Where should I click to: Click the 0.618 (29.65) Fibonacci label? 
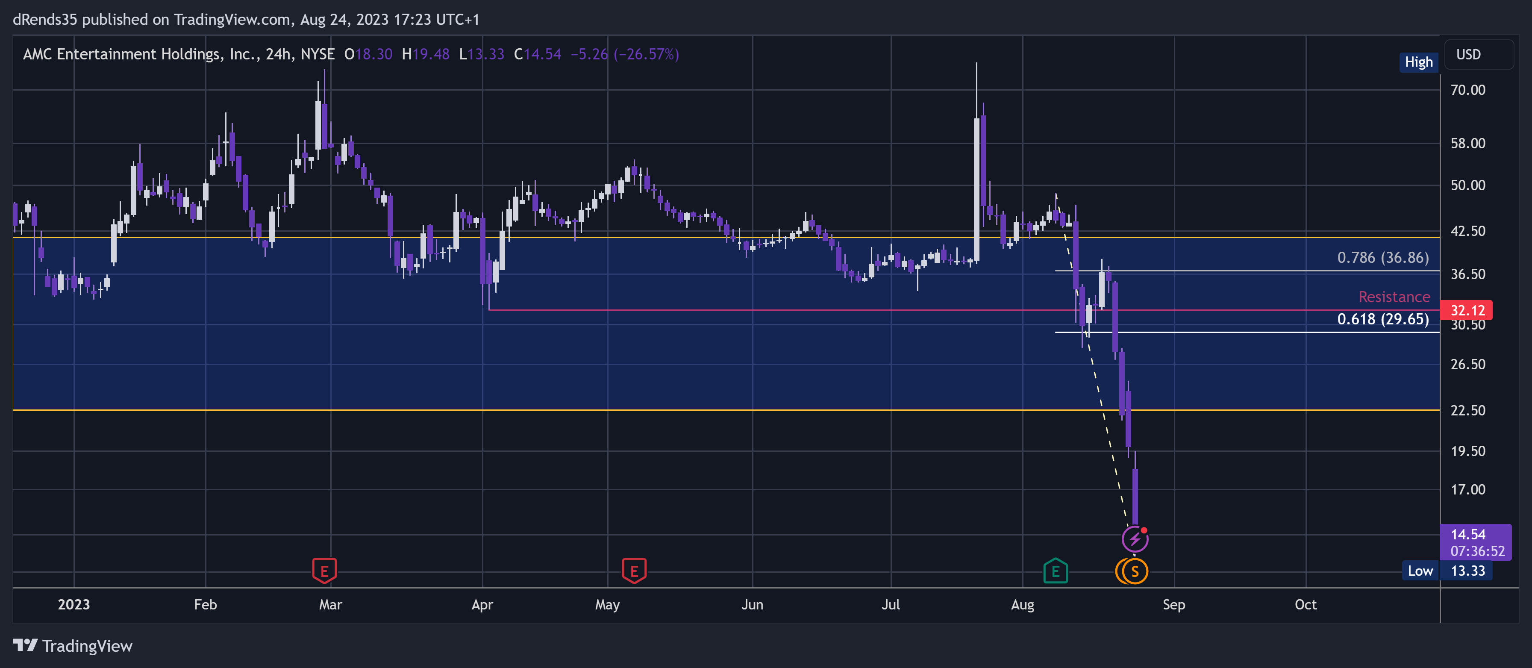click(1383, 319)
